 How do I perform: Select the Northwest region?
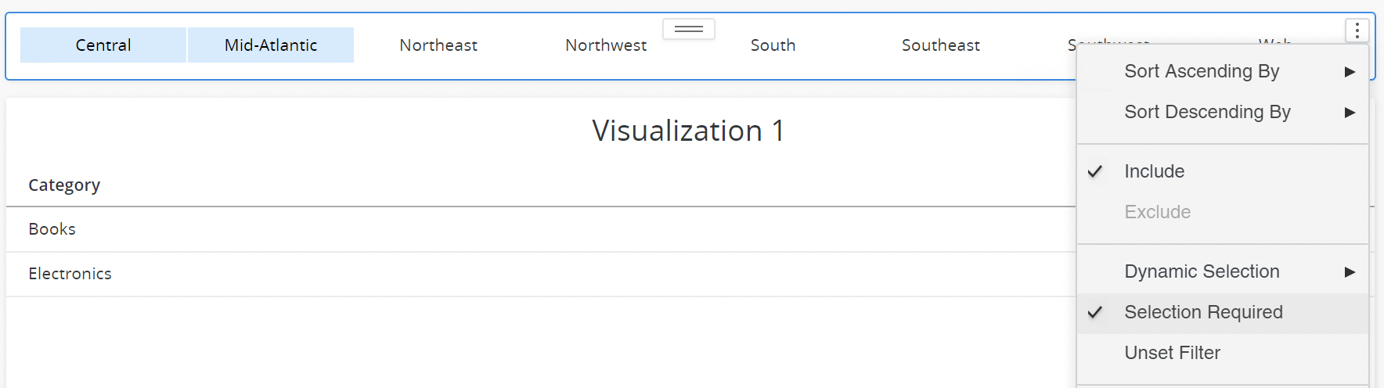[606, 45]
